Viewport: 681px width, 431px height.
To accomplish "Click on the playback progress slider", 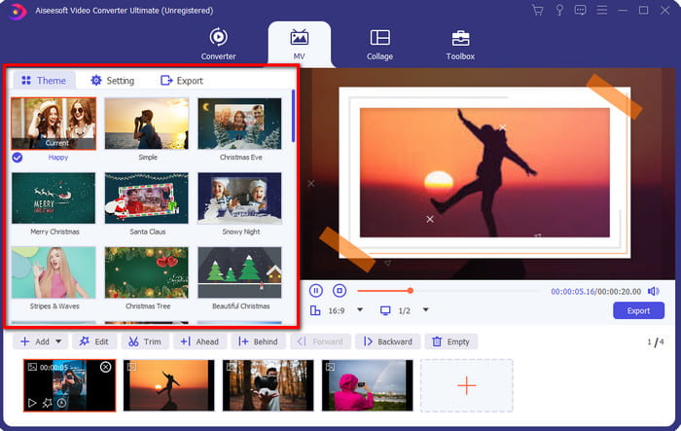I will 448,291.
